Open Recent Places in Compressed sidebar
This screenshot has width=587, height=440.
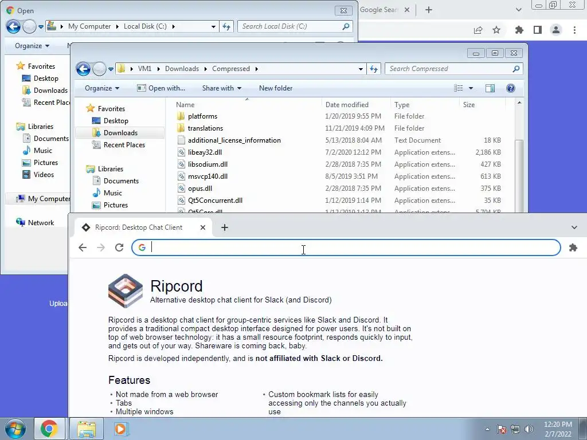pos(124,145)
